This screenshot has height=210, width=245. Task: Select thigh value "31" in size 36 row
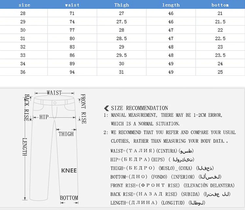coord(121,72)
